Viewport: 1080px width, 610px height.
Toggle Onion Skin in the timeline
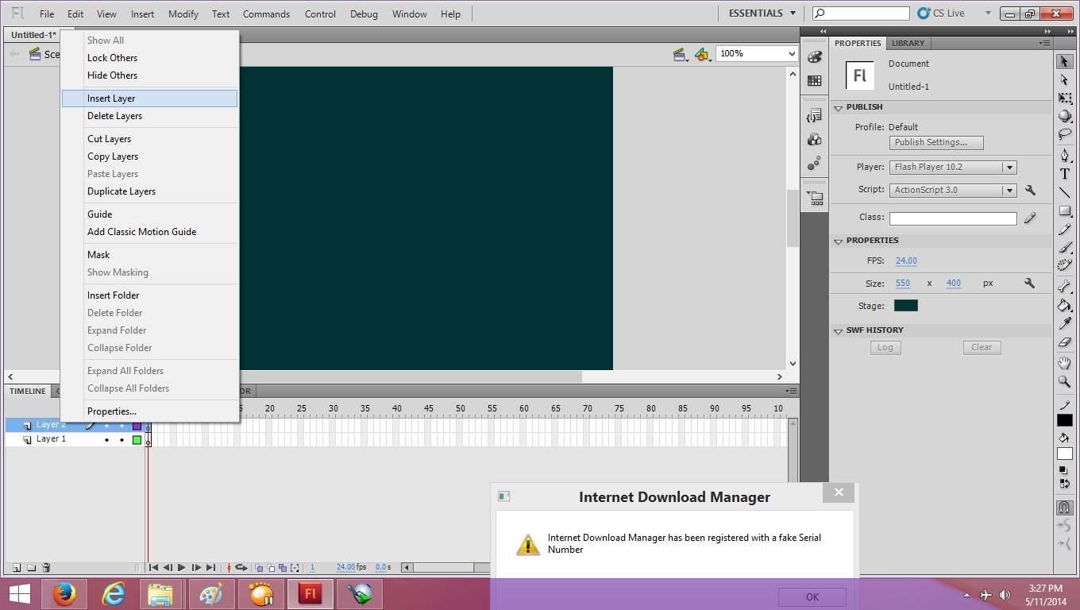click(x=259, y=568)
